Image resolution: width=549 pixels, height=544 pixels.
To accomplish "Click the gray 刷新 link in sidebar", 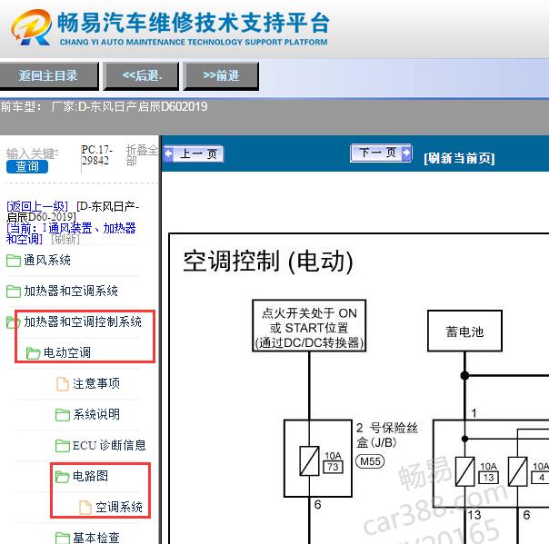I will point(65,239).
